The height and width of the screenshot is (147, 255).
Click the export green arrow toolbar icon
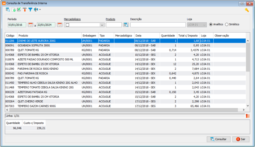pos(19,10)
